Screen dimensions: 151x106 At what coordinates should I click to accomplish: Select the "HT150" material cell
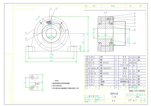pos(125,76)
